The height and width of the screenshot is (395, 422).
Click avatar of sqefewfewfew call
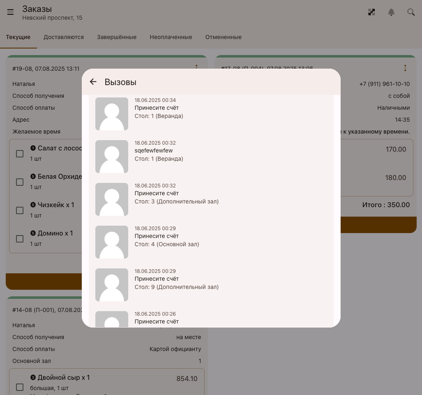pyautogui.click(x=112, y=157)
